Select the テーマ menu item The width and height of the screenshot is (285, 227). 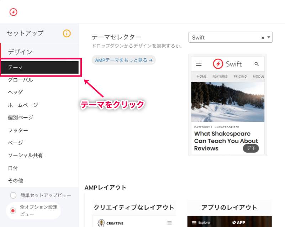pyautogui.click(x=40, y=68)
